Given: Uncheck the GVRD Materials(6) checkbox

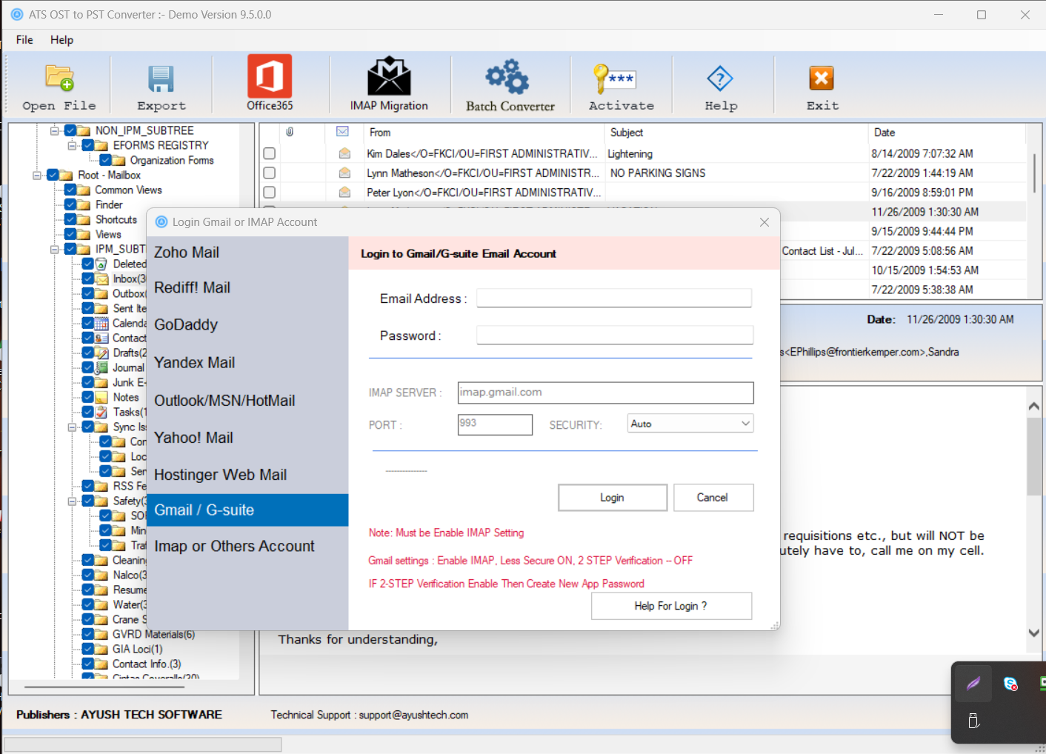Looking at the screenshot, I should [x=88, y=634].
